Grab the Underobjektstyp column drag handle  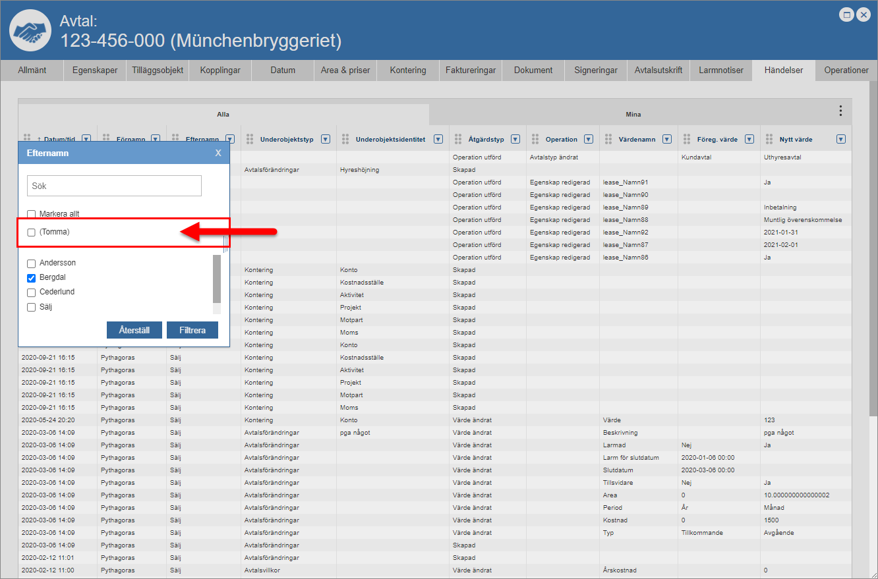250,139
